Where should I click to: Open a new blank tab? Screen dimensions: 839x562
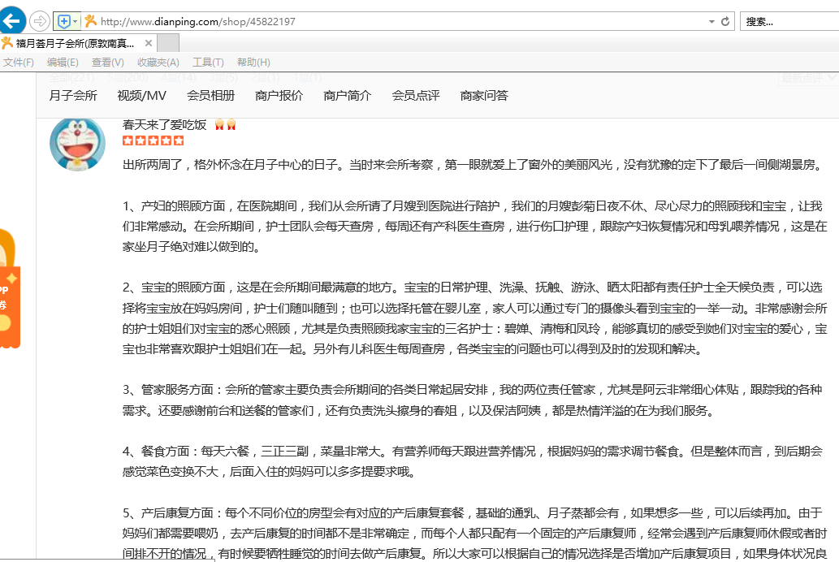coord(168,43)
